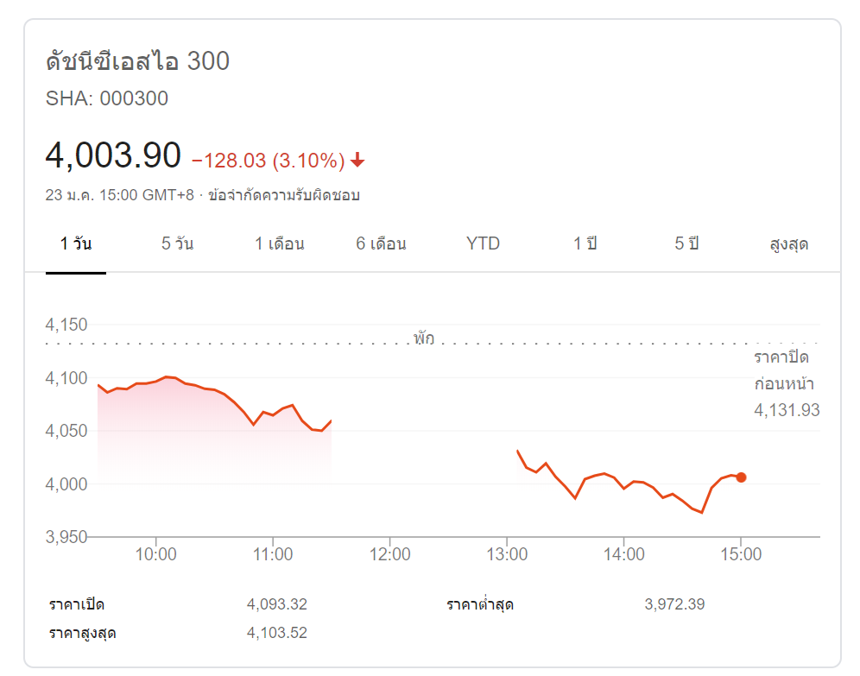Select the YTD tab

(x=483, y=243)
